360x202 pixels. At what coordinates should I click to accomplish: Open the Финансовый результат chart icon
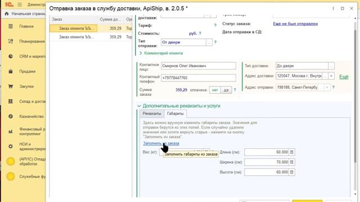[11, 131]
